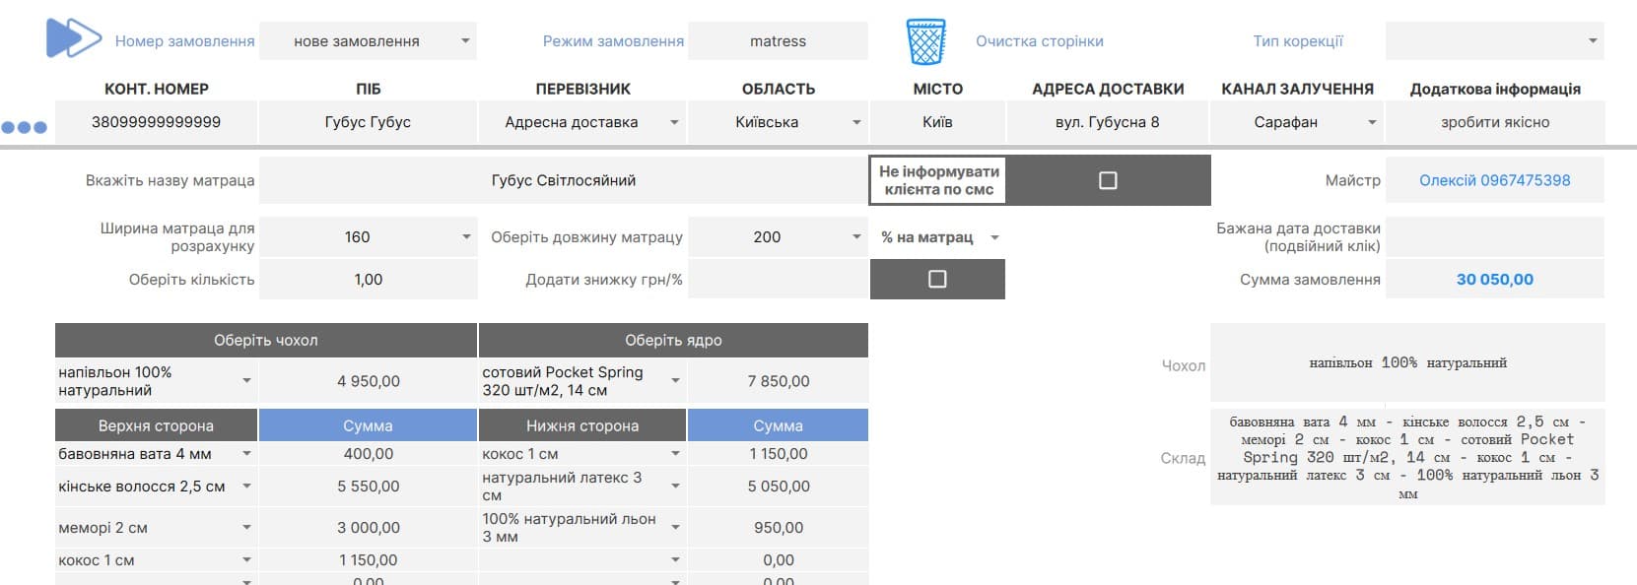Click the 'Сумма' header above 1 150,00 on bottom side
This screenshot has width=1637, height=585.
click(779, 425)
